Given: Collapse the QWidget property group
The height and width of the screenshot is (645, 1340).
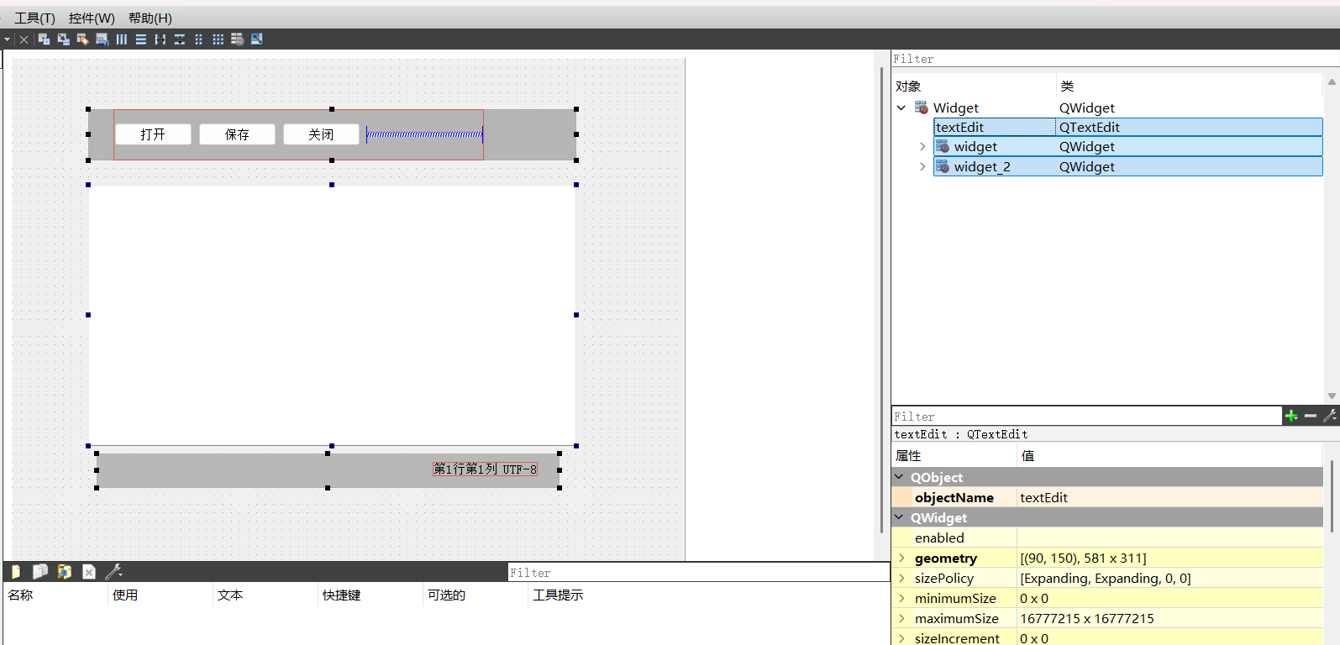Looking at the screenshot, I should click(x=900, y=517).
